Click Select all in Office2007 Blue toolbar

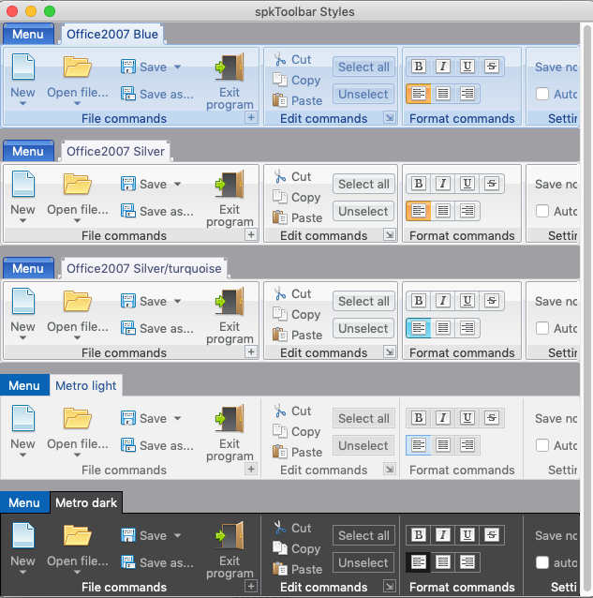[364, 67]
